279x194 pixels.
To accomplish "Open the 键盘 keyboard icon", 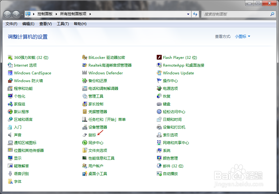I will (159, 104).
